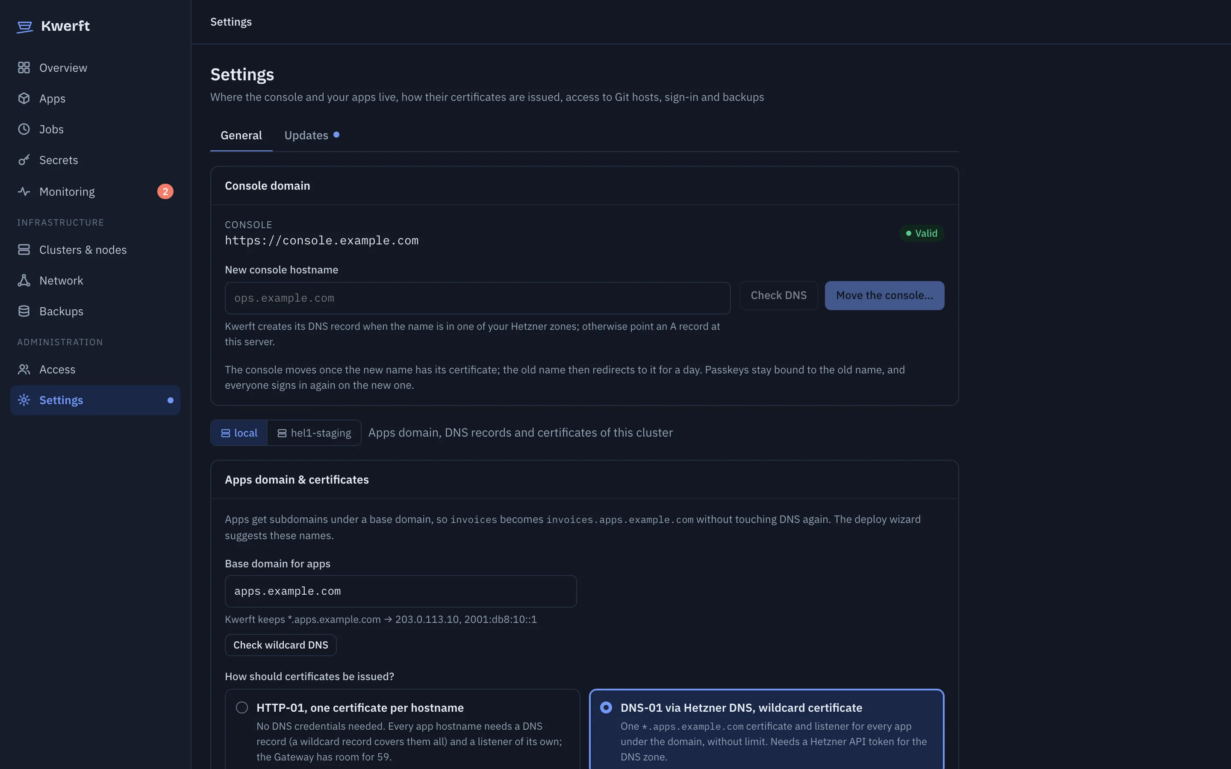
Task: Click the Apps domain & certificates heading
Action: tap(297, 480)
